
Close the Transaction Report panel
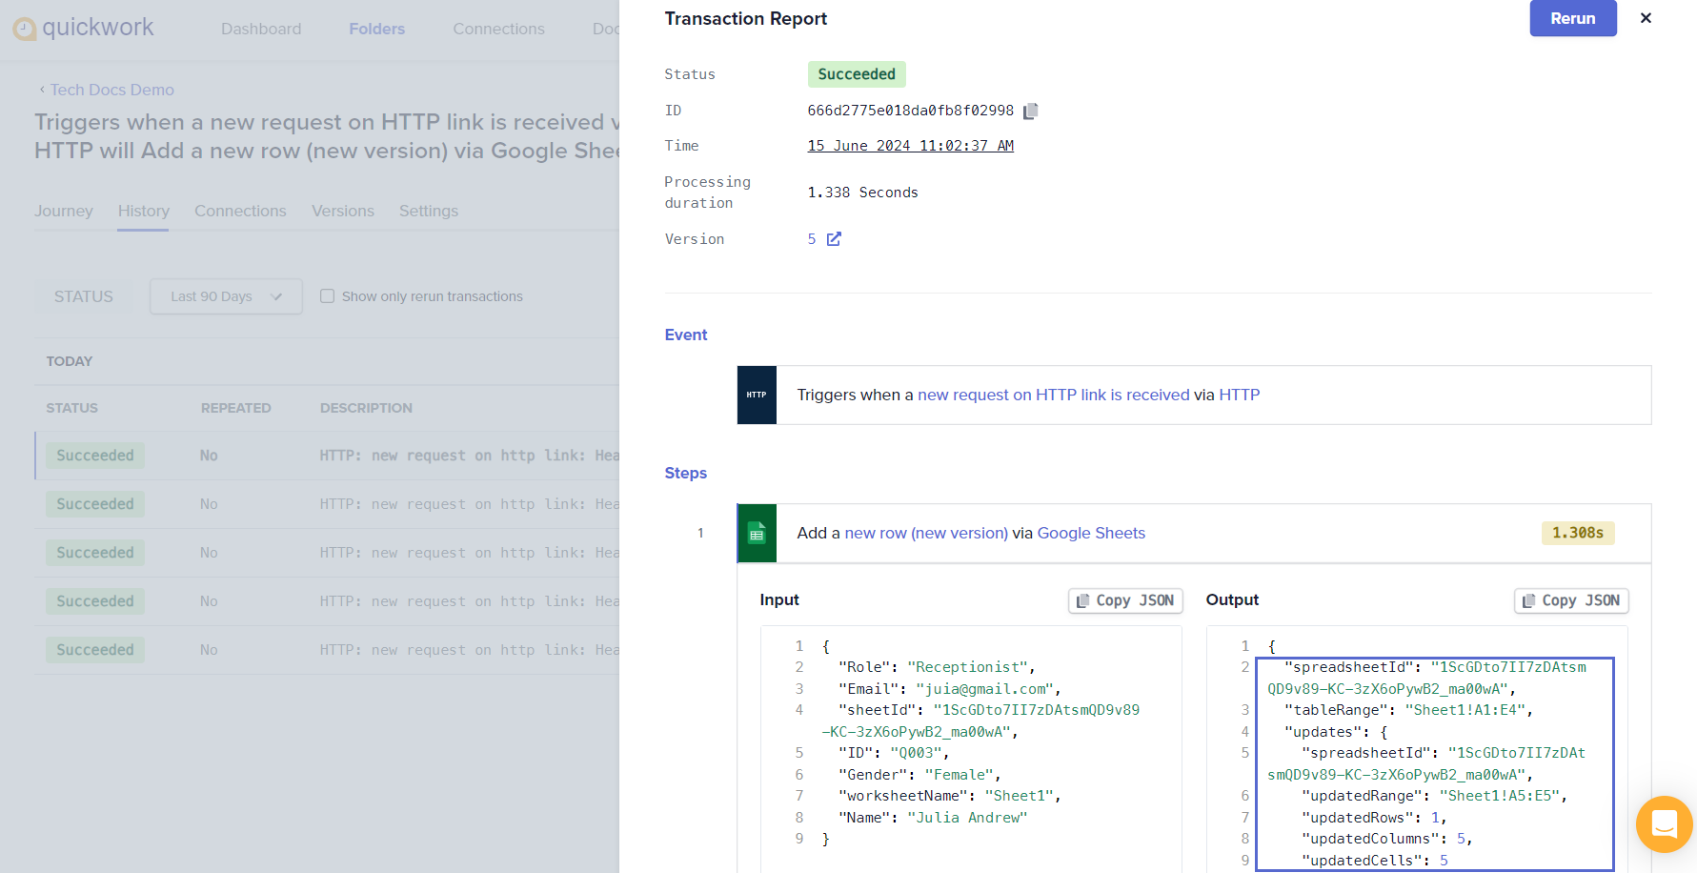point(1646,18)
